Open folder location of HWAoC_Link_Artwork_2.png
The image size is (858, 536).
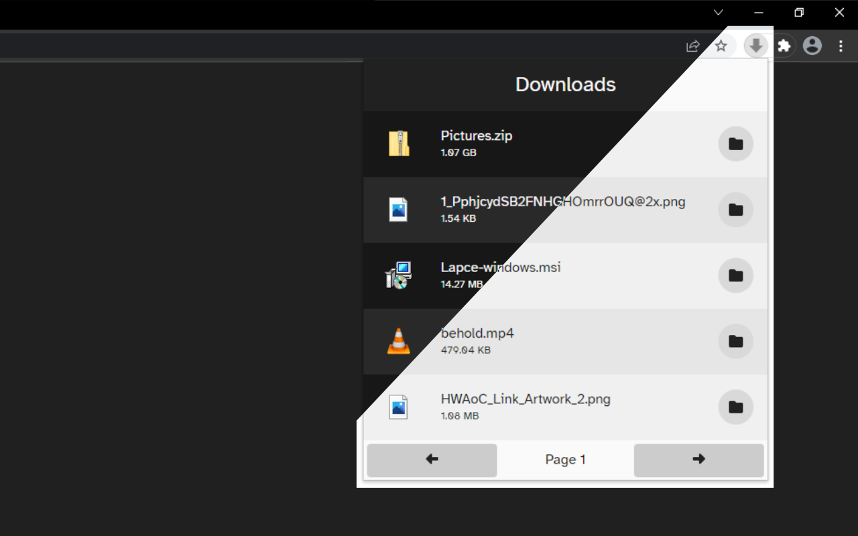point(735,407)
